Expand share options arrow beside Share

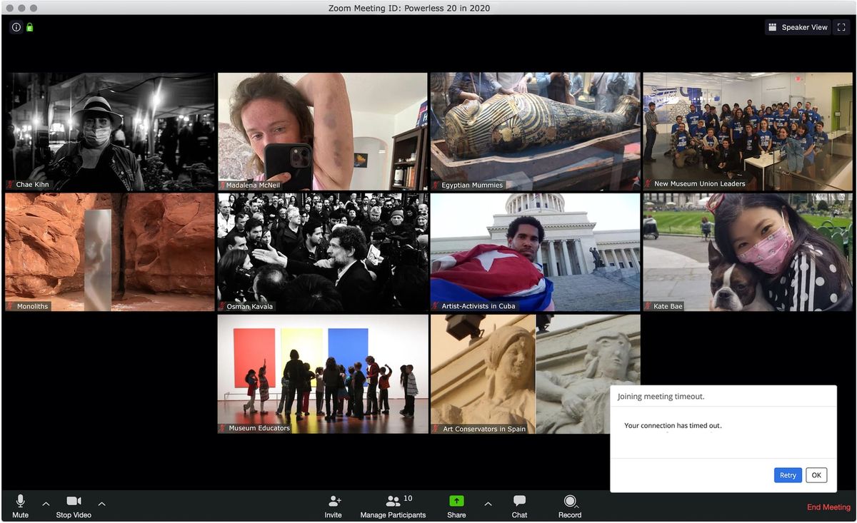coord(488,504)
